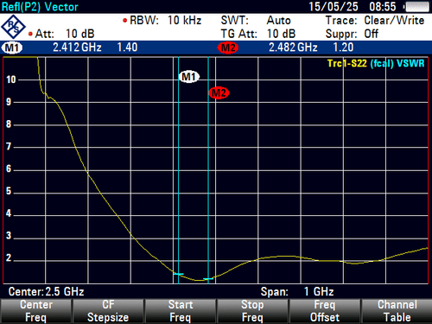Select the white M1 marker label on graph
432x324 pixels.
pos(189,77)
